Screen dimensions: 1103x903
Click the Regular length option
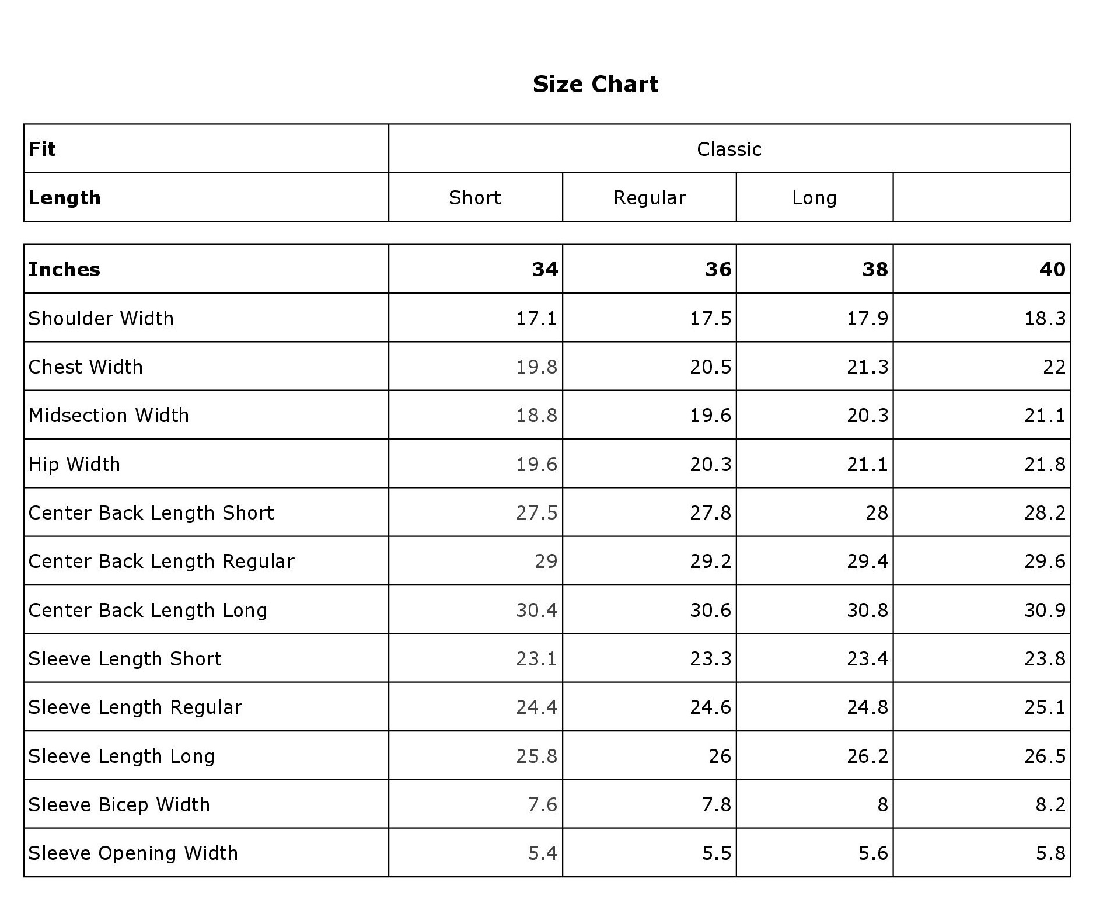pos(649,198)
